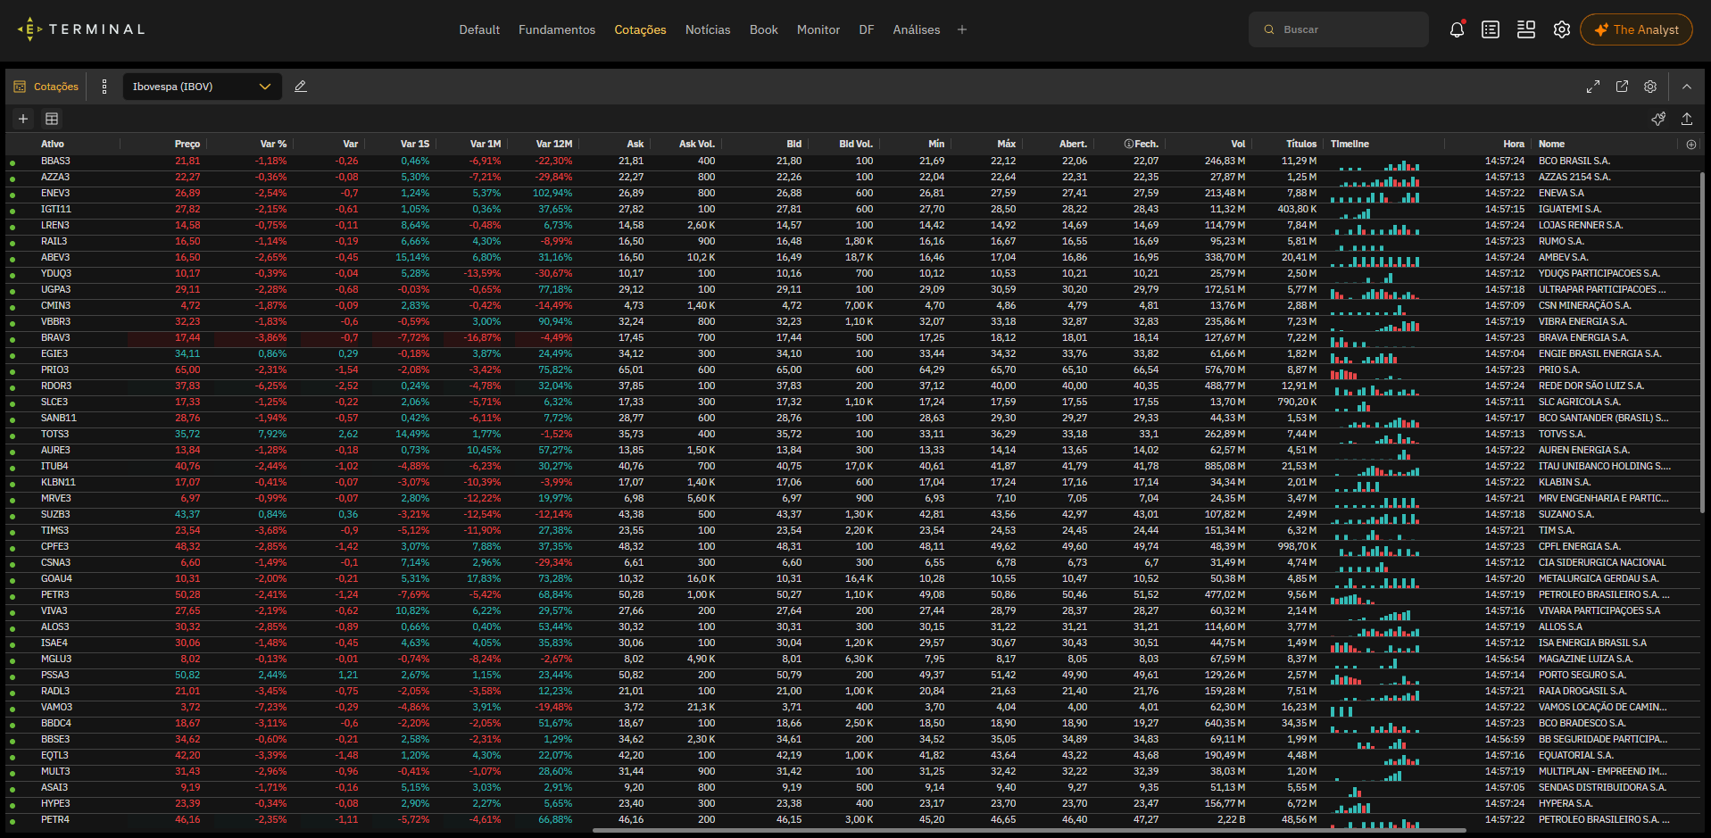The height and width of the screenshot is (838, 1711).
Task: Expand the Cotações panel to fullscreen
Action: tap(1593, 87)
